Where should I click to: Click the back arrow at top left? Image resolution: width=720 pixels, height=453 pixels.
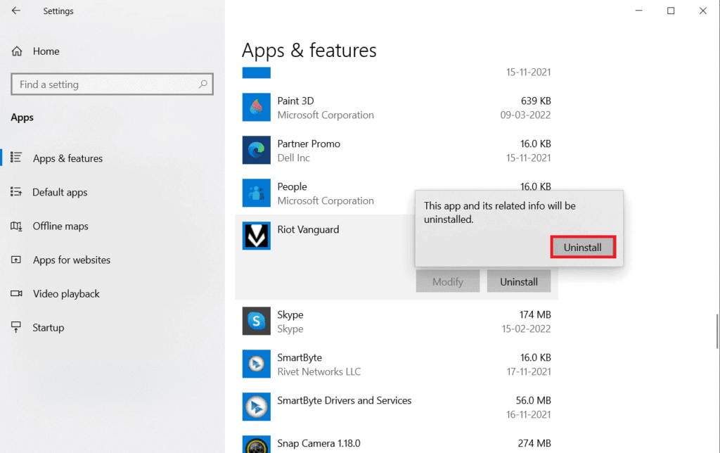coord(15,11)
